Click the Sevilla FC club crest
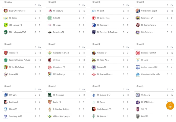This screenshot has height=122, width=176. 50,102
